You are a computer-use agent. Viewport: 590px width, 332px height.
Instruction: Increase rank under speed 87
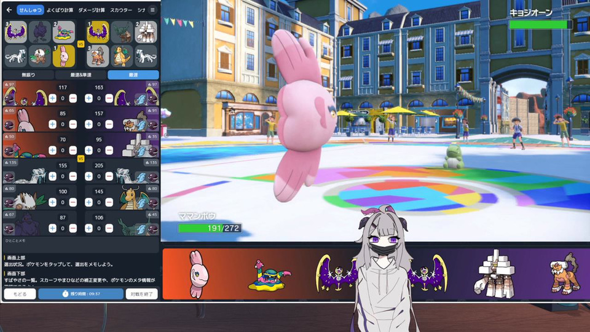click(52, 228)
